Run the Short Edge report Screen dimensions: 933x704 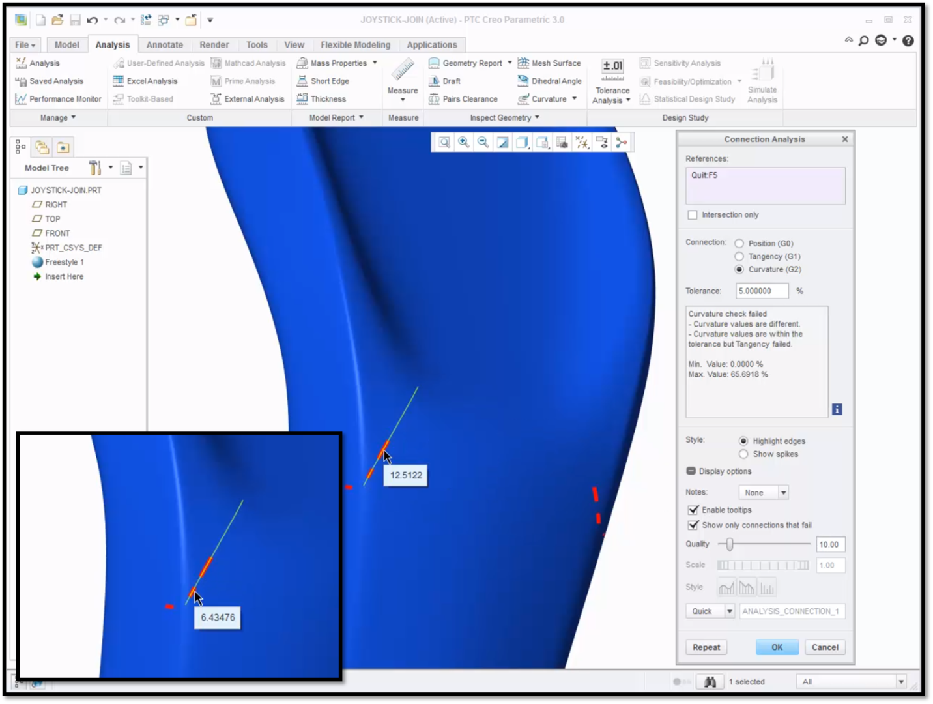[323, 81]
